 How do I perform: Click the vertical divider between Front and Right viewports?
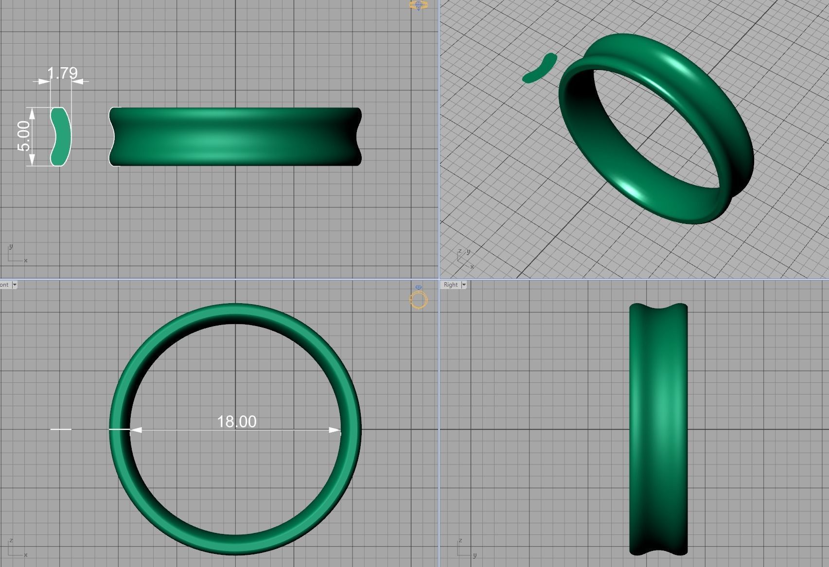[x=439, y=423]
